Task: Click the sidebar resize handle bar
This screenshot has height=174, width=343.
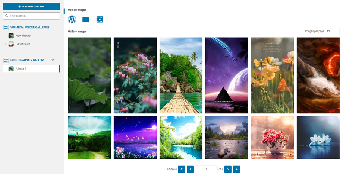Action: [x=64, y=11]
